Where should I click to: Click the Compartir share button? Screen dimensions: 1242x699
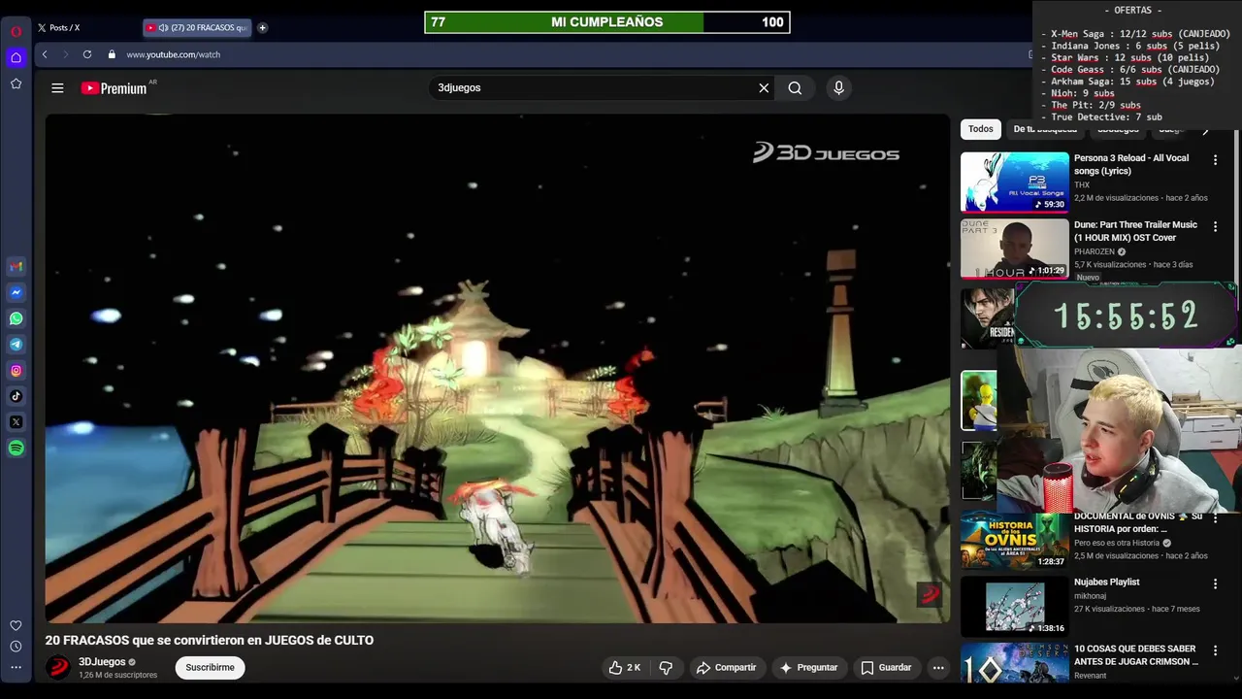click(726, 667)
